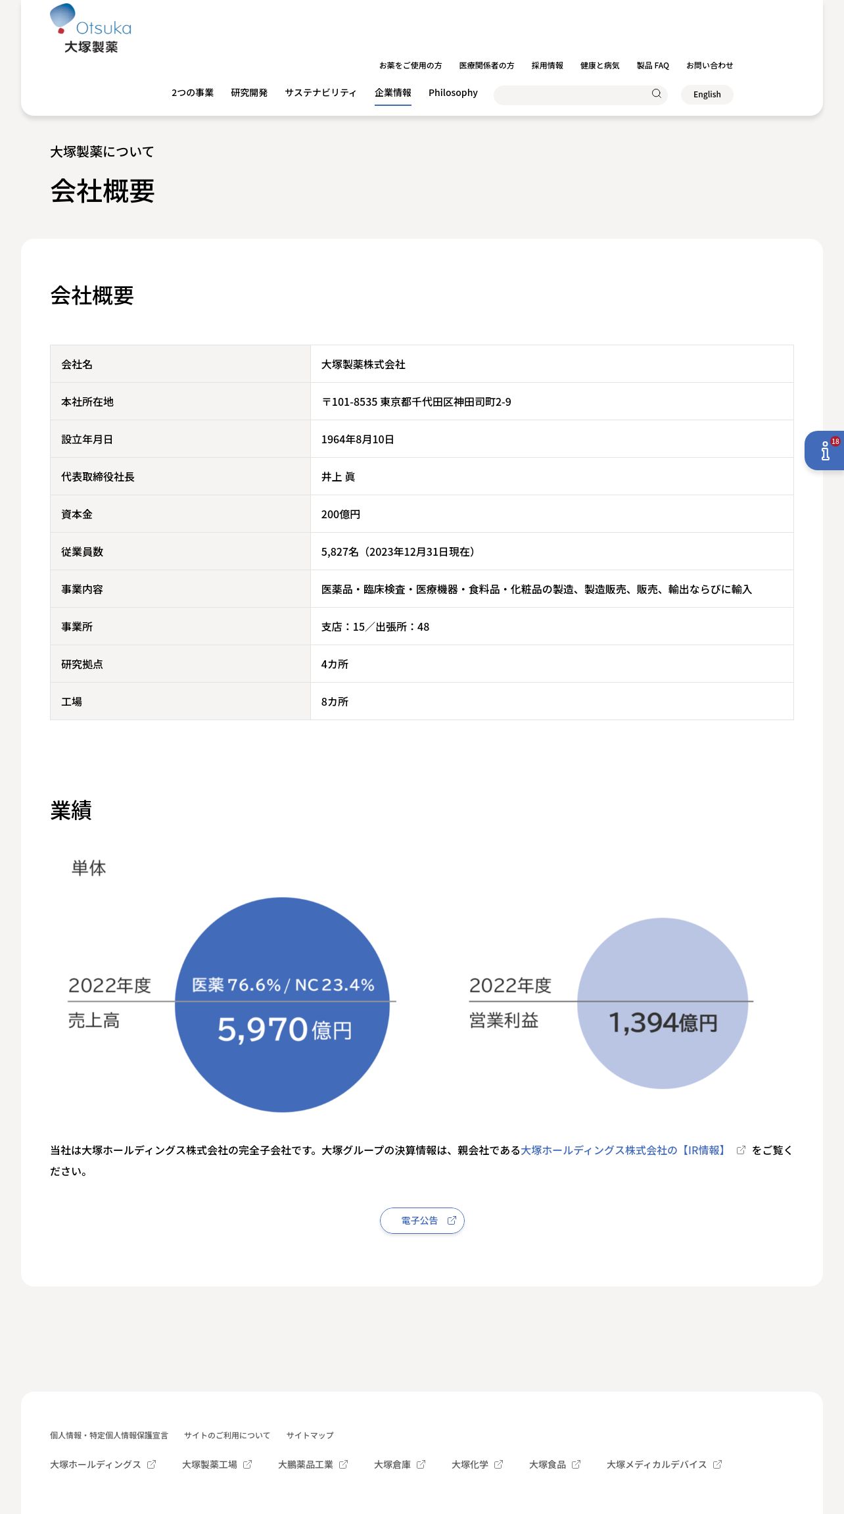Image resolution: width=844 pixels, height=1514 pixels.
Task: Open お問い合わせ link
Action: click(709, 66)
